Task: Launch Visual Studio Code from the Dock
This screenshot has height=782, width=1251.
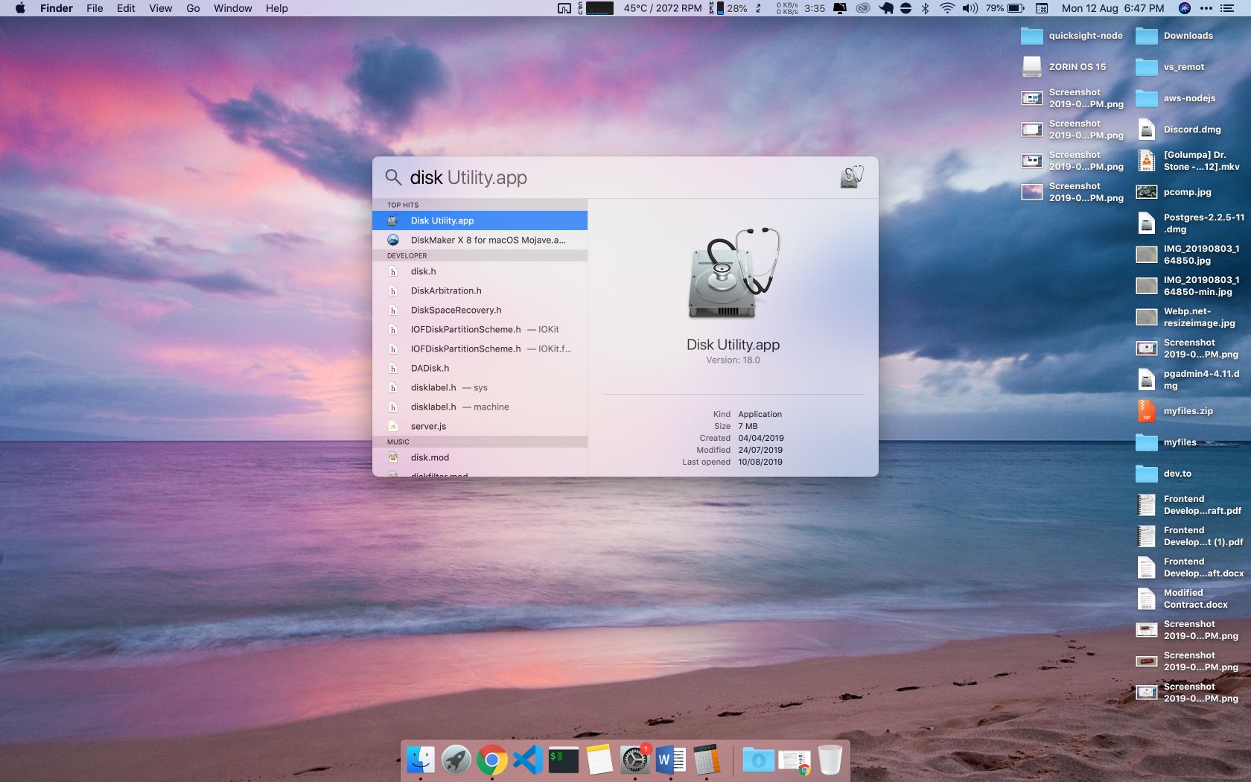Action: (x=528, y=760)
